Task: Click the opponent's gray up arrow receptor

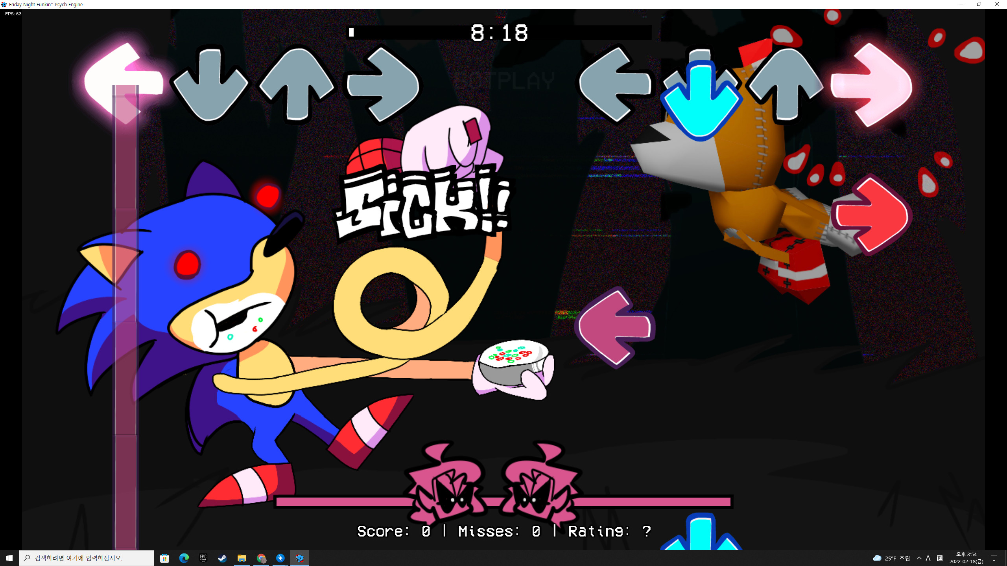Action: [x=297, y=85]
